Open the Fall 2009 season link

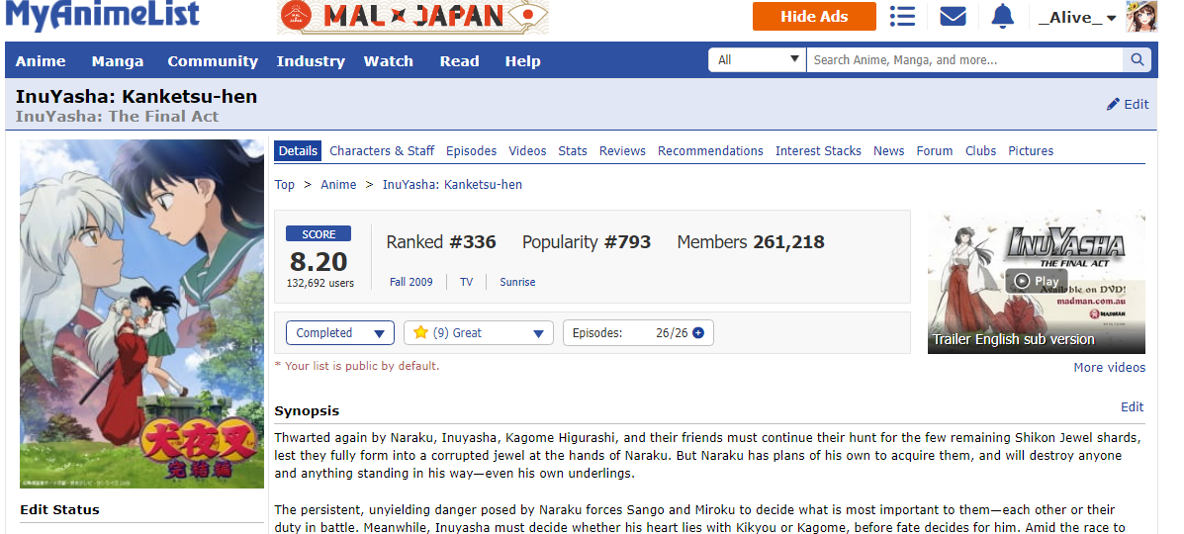coord(411,282)
